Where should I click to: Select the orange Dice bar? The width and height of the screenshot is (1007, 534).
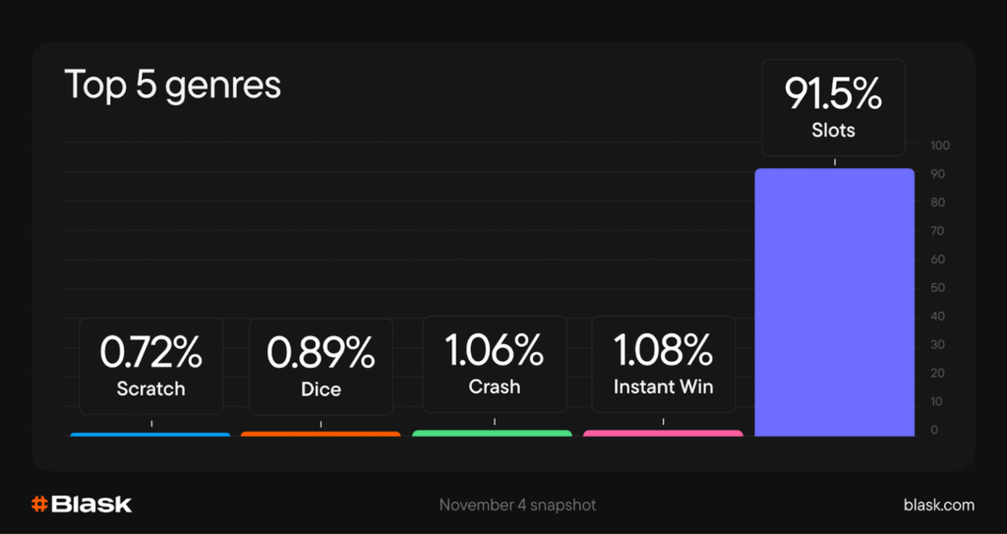pyautogui.click(x=321, y=434)
